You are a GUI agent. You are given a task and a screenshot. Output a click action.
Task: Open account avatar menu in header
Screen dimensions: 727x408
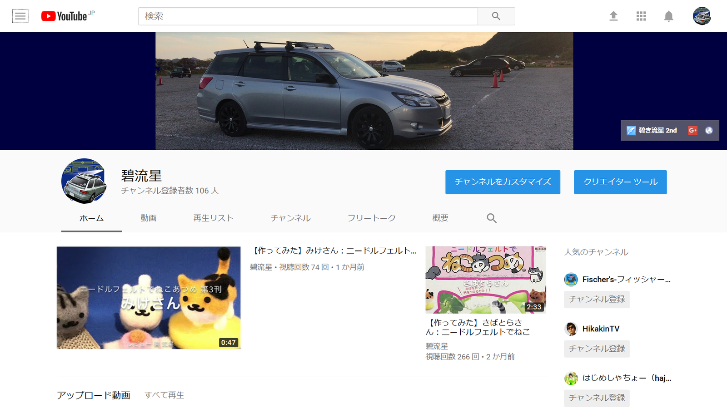point(702,16)
